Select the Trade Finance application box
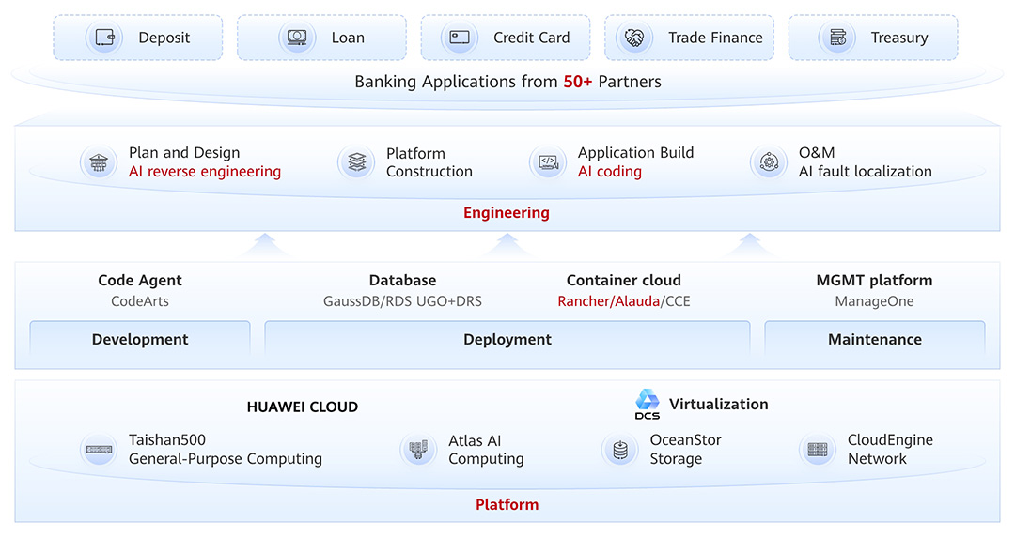The width and height of the screenshot is (1015, 537). coord(690,38)
